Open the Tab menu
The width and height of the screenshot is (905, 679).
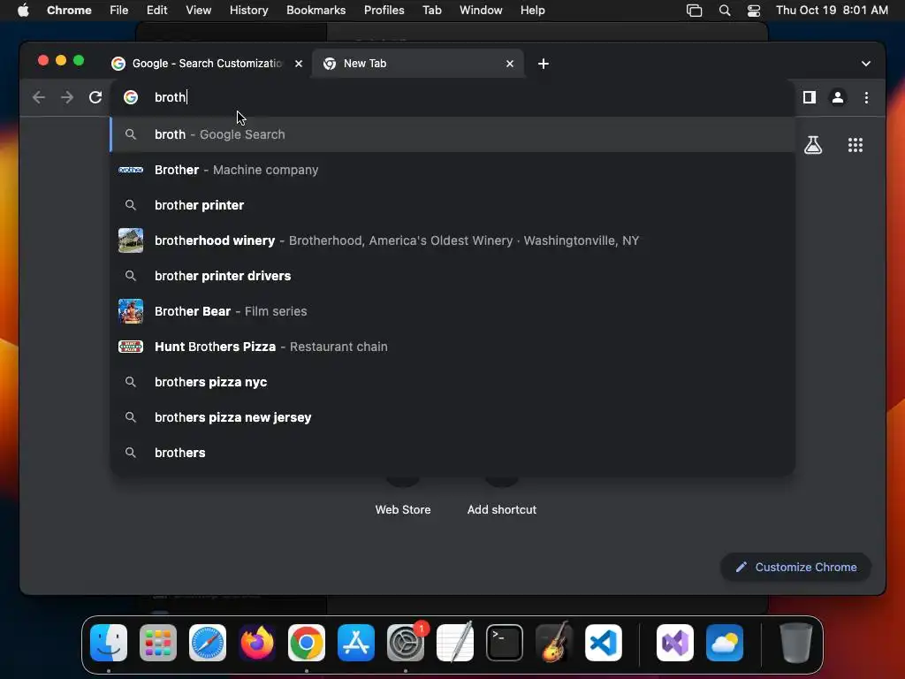[x=431, y=10]
